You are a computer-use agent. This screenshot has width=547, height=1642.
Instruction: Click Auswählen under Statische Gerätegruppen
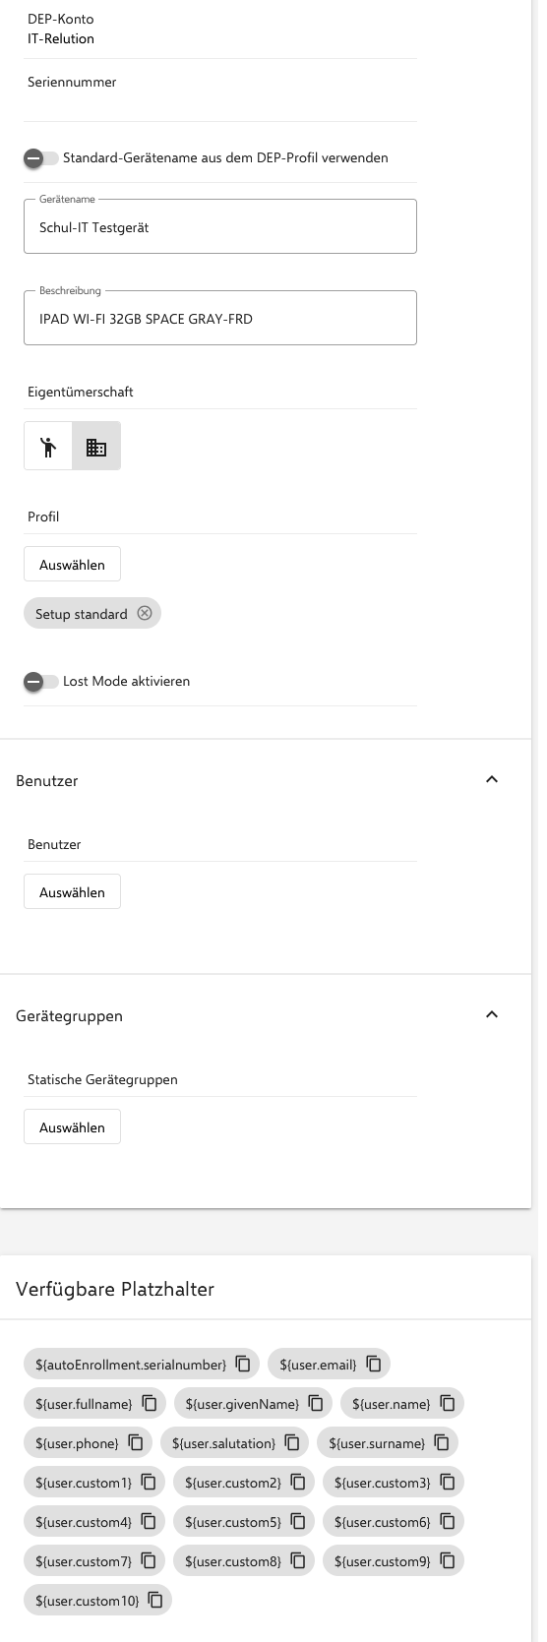(72, 1127)
